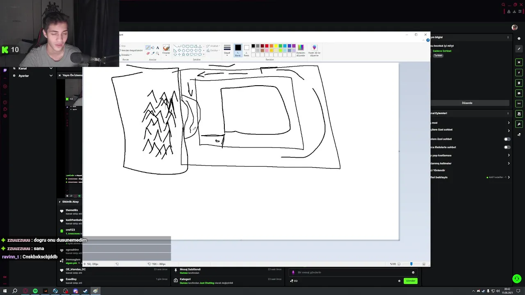The image size is (525, 295).
Task: Open the Boyut size dropdown in Paint
Action: pyautogui.click(x=227, y=50)
